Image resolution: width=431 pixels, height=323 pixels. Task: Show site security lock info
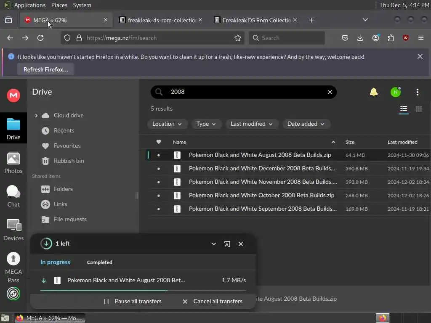pyautogui.click(x=79, y=38)
